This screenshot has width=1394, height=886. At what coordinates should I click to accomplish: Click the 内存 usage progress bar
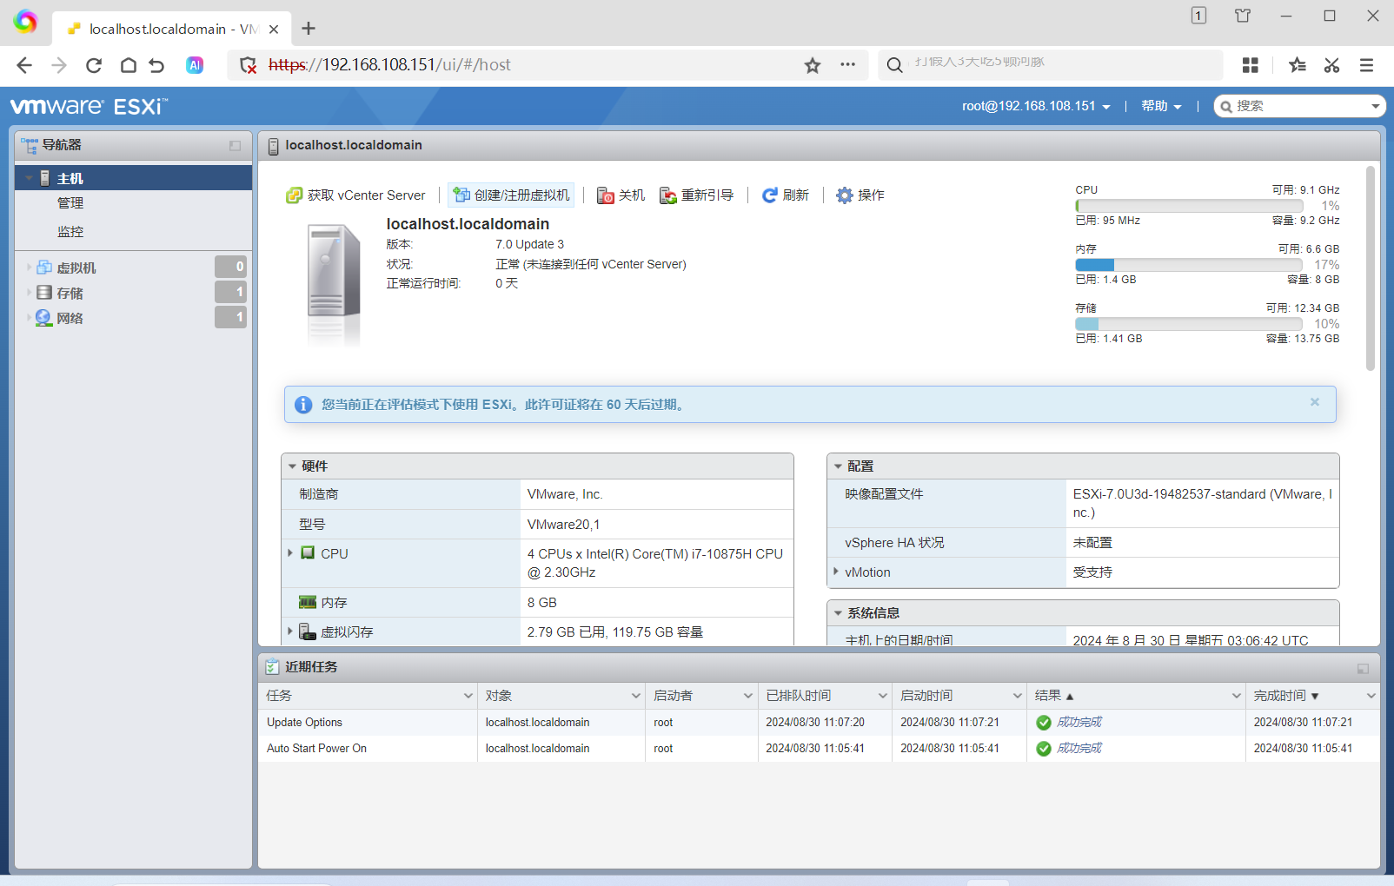point(1189,265)
